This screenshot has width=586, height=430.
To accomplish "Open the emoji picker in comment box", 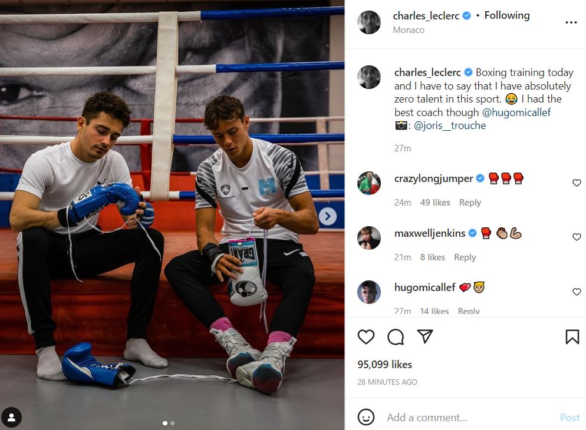I will (366, 417).
